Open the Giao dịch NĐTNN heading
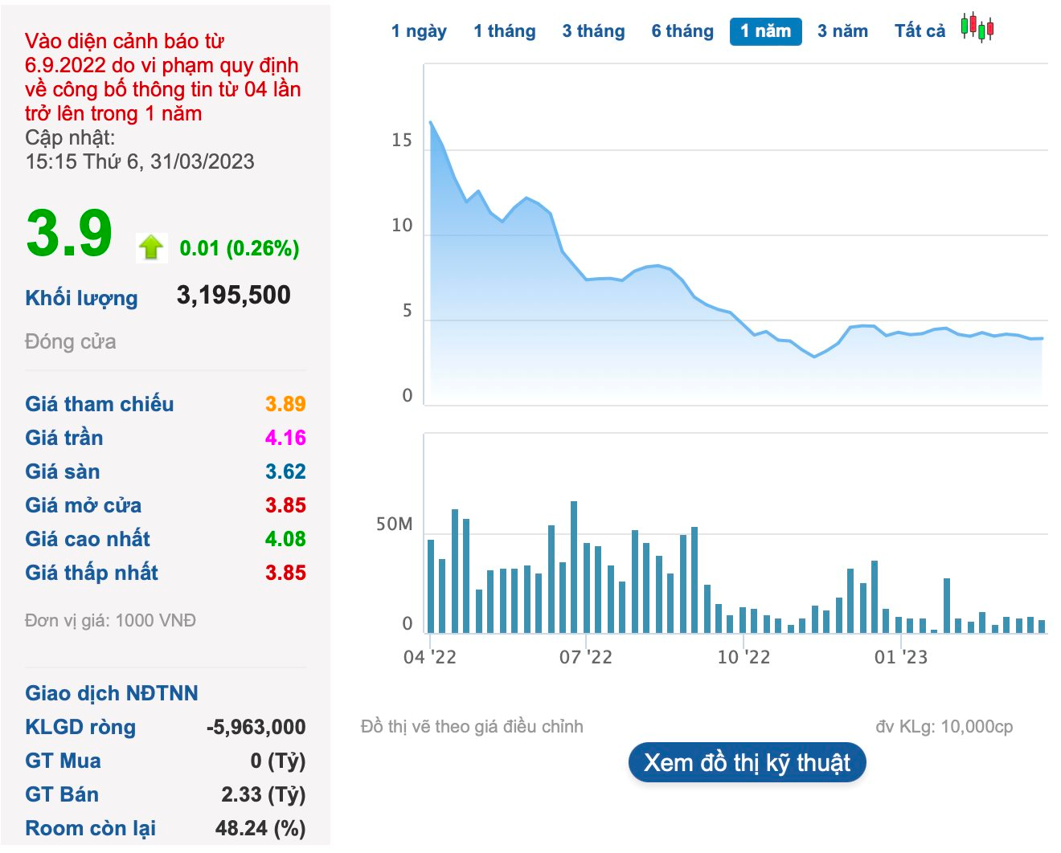This screenshot has height=853, width=1061. [111, 693]
